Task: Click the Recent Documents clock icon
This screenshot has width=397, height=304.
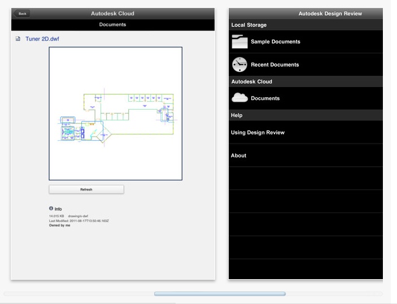Action: click(239, 64)
